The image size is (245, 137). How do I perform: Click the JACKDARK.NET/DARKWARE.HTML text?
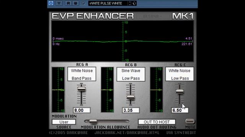127,133
